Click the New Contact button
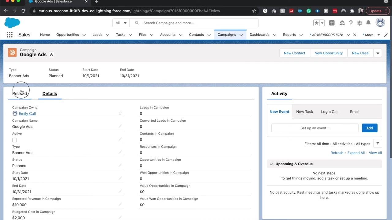The height and width of the screenshot is (220, 392). (x=295, y=53)
